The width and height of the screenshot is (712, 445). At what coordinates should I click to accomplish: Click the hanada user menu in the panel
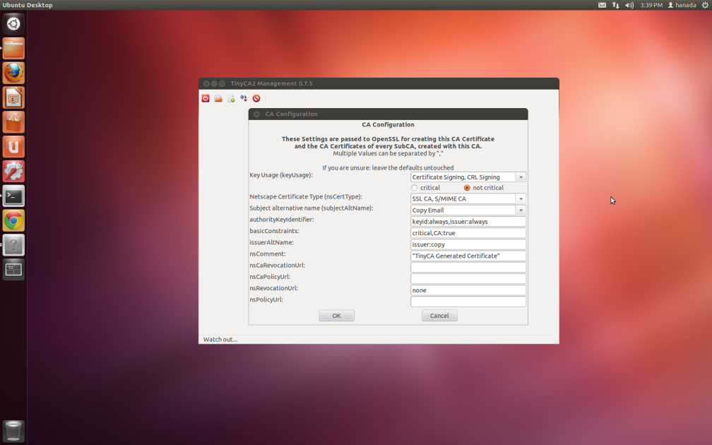[680, 5]
